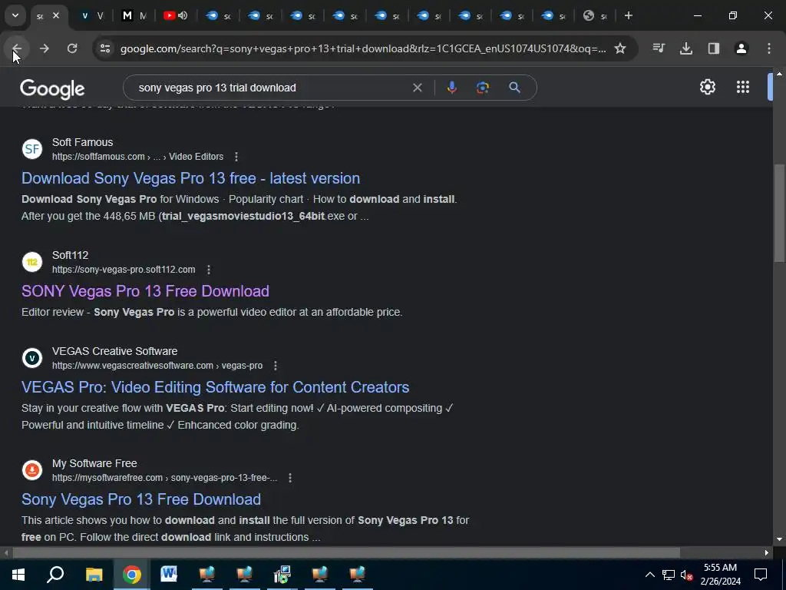Open the media control icon in toolbar
This screenshot has width=786, height=590.
pyautogui.click(x=659, y=48)
